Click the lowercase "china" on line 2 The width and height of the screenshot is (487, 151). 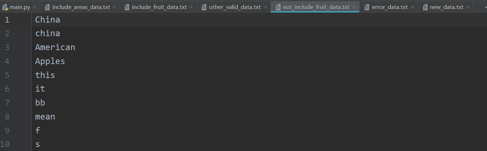pos(48,34)
